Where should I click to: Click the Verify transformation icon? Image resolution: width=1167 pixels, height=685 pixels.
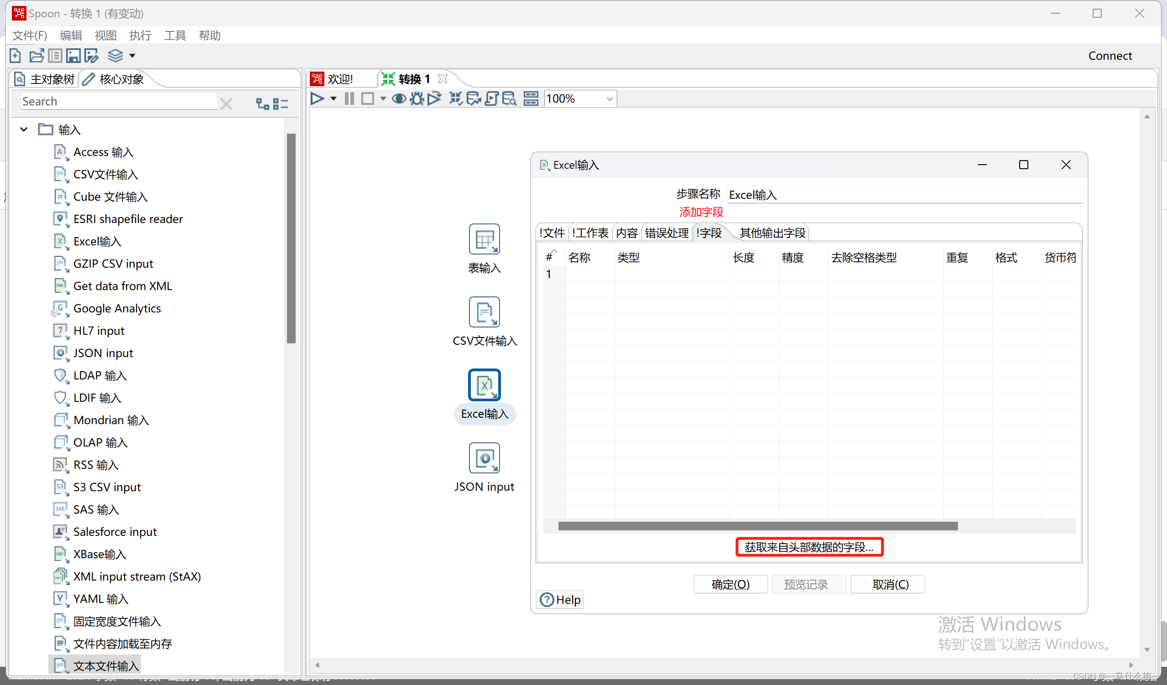tap(456, 99)
